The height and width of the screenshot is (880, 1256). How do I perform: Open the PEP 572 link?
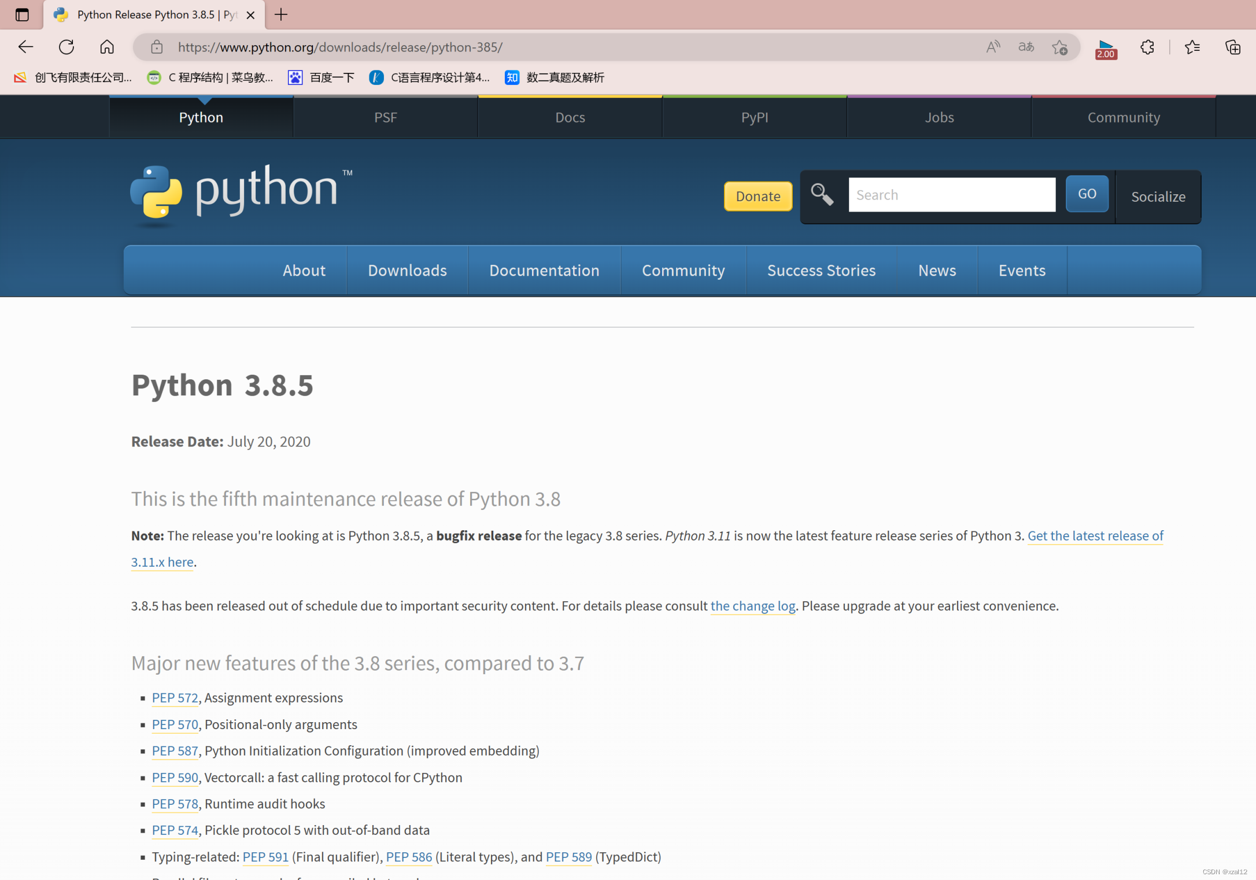coord(175,698)
